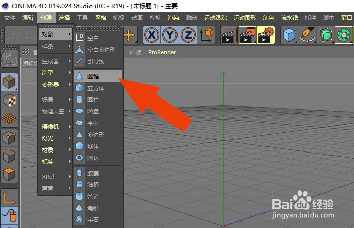Image resolution: width=354 pixels, height=228 pixels.
Task: Select the Spline Pen tool icon
Action: click(x=307, y=35)
